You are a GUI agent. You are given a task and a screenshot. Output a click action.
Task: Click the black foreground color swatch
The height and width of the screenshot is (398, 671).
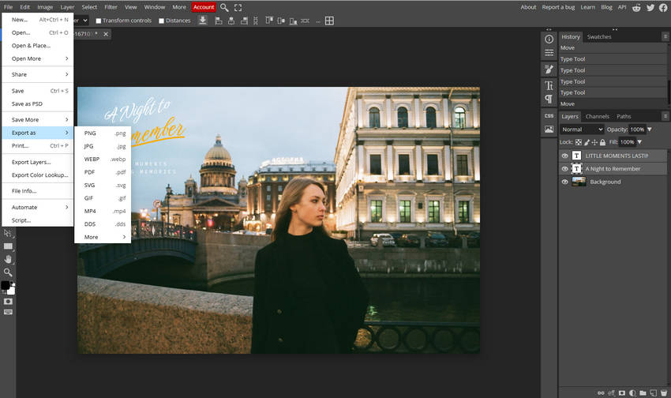(6, 285)
